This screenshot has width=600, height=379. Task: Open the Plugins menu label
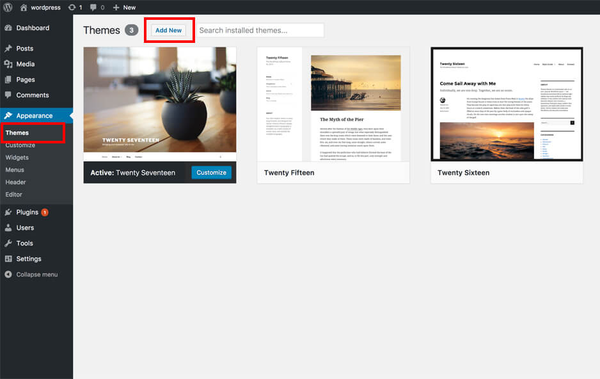tap(27, 212)
